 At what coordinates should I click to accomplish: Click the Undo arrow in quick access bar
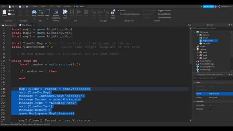(13, 7)
